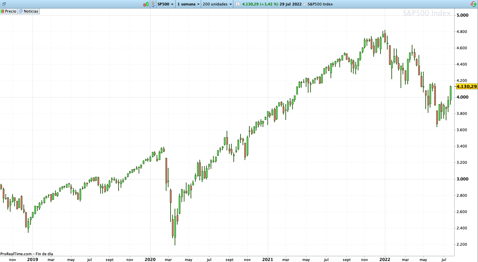The image size is (478, 262).
Task: Click the green candle icon on Precio tab
Action: tap(3, 11)
